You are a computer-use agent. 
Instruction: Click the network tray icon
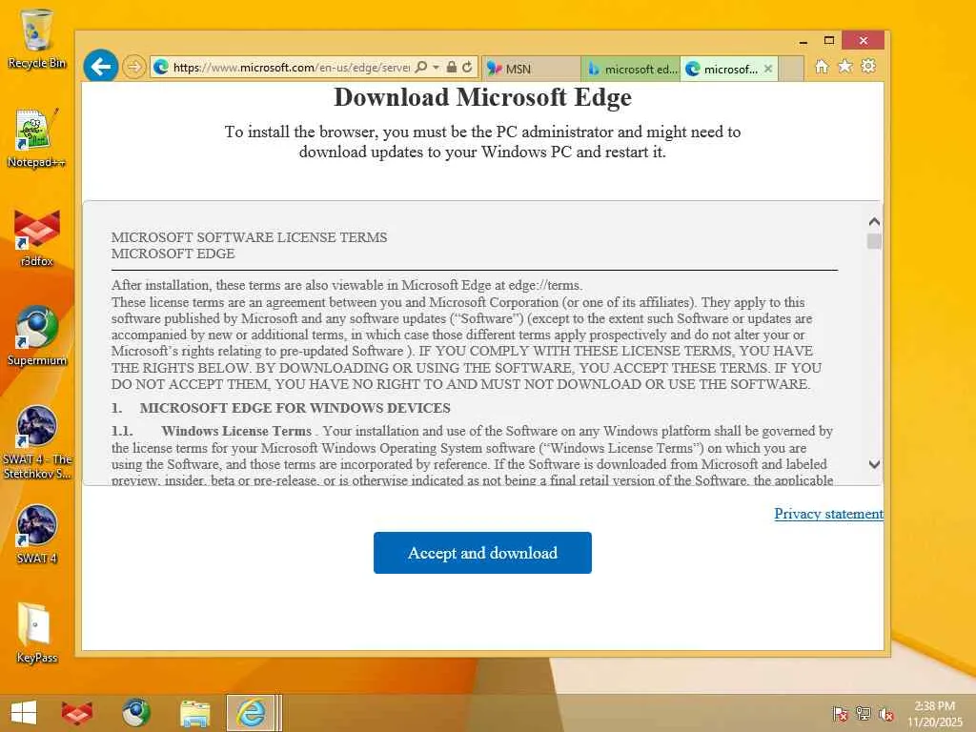(864, 713)
